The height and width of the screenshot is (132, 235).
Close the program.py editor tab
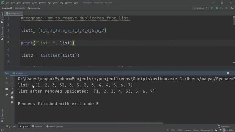pyautogui.click(x=21, y=13)
